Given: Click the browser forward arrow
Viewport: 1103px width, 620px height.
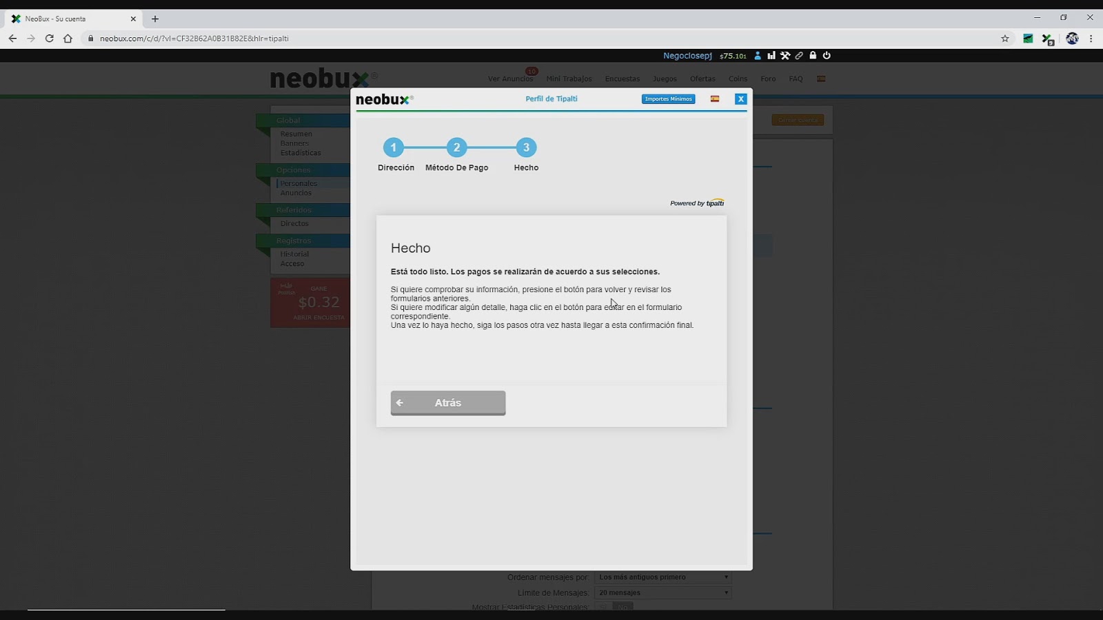Looking at the screenshot, I should click(31, 39).
